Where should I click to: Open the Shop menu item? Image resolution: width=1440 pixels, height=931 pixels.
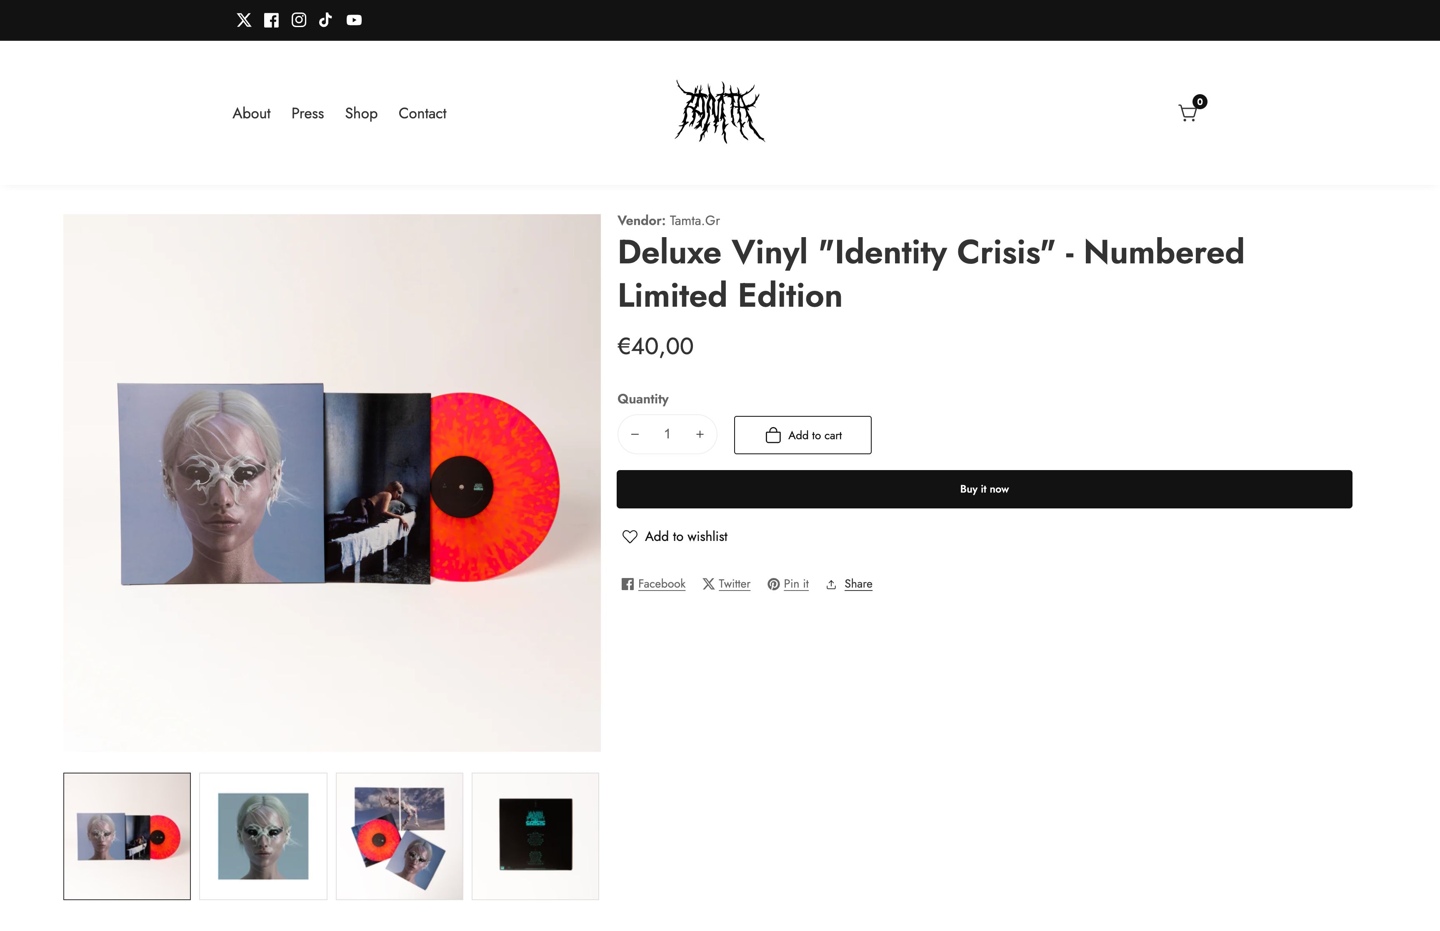click(361, 113)
